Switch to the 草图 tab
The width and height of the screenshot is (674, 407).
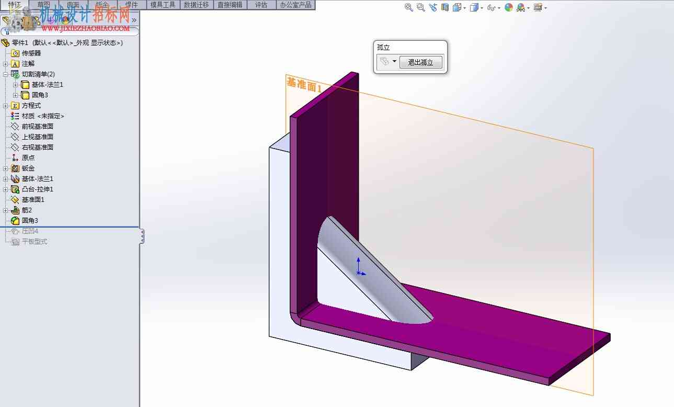pos(44,5)
